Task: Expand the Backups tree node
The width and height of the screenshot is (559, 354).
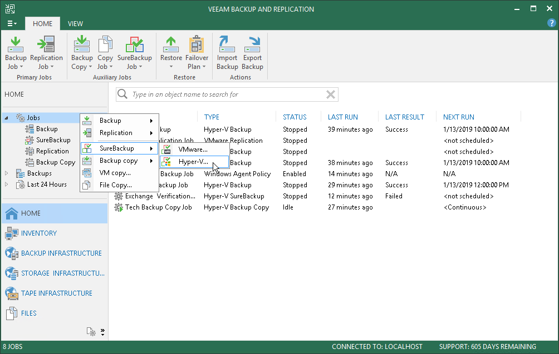Action: (x=7, y=173)
